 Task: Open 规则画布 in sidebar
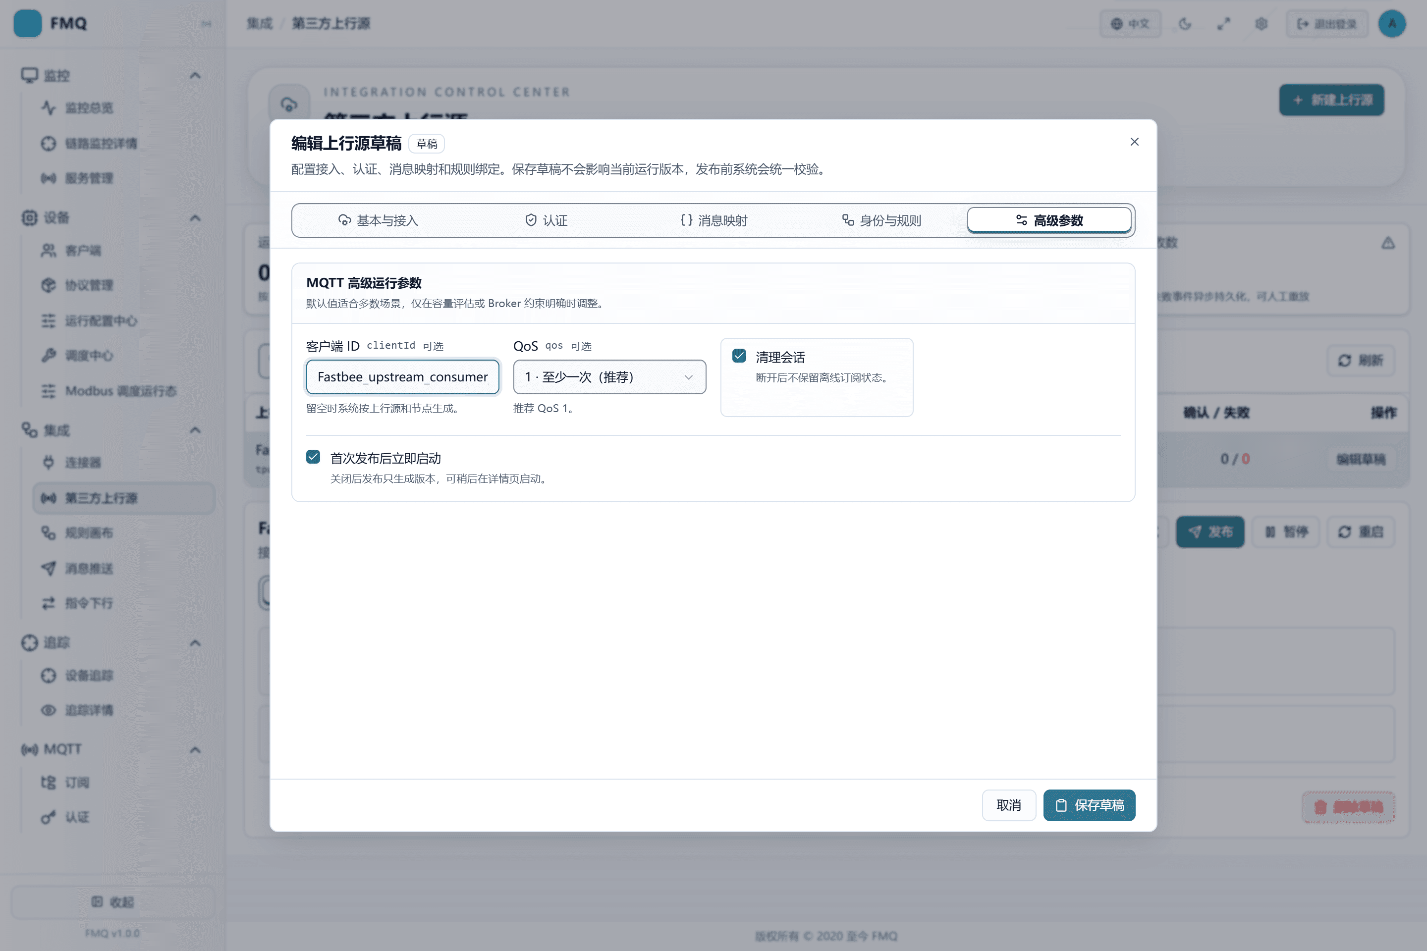pos(124,533)
